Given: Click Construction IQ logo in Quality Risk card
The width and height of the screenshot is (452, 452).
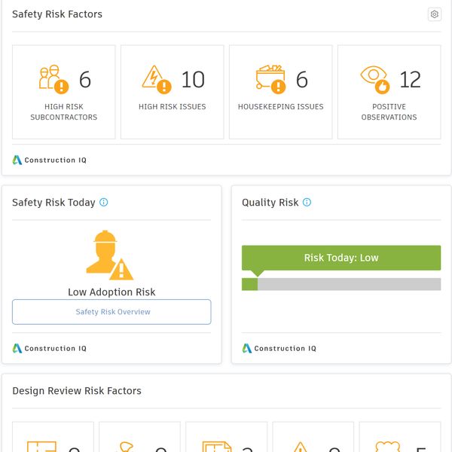Looking at the screenshot, I should click(x=279, y=349).
